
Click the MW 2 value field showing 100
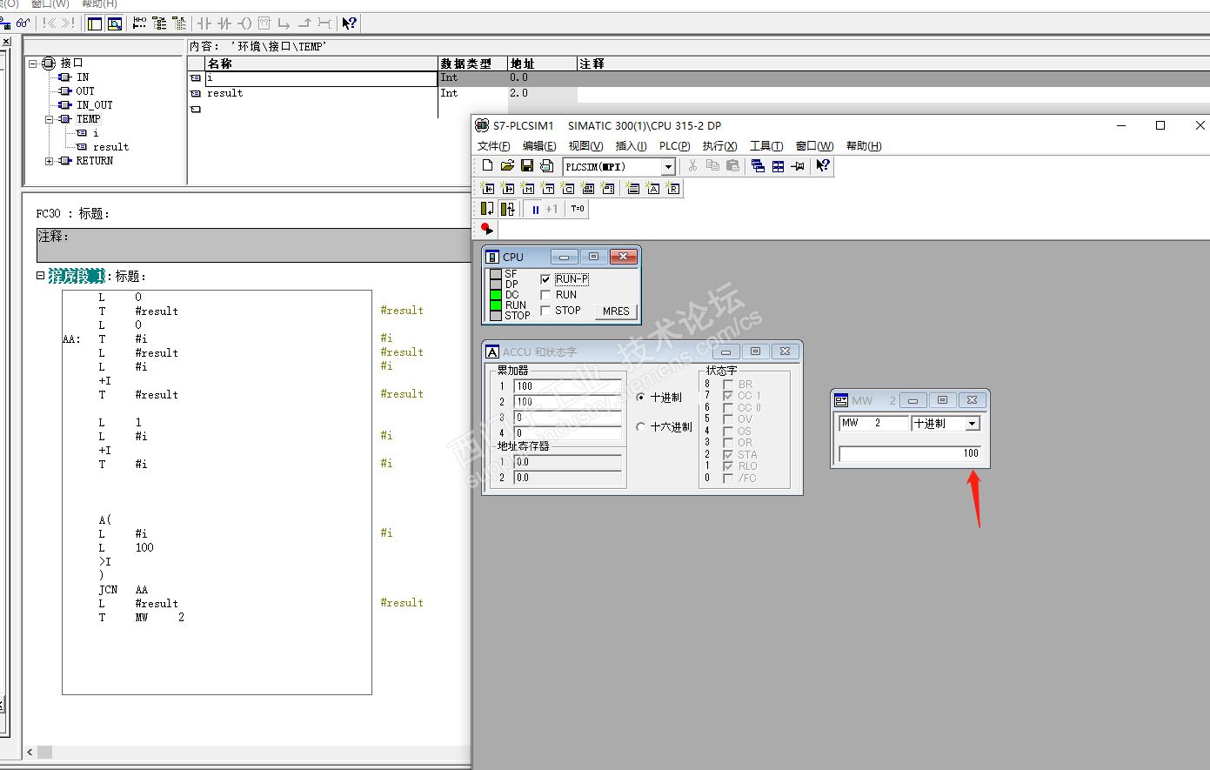click(x=910, y=453)
